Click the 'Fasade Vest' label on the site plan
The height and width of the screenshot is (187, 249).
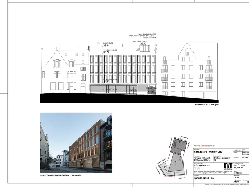(158, 170)
